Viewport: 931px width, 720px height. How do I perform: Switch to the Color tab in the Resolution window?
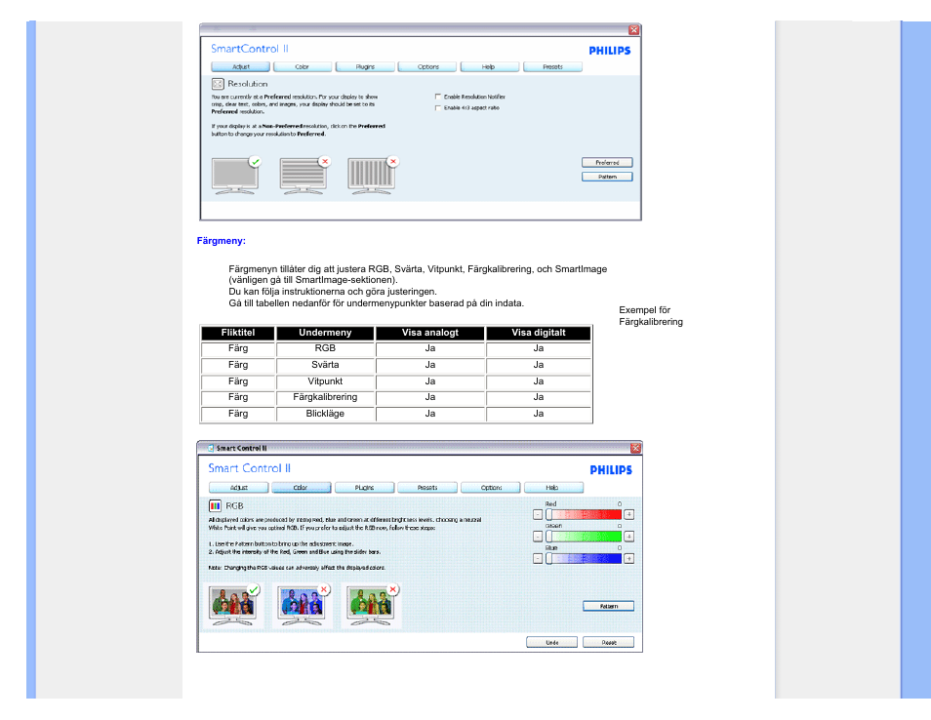(303, 67)
